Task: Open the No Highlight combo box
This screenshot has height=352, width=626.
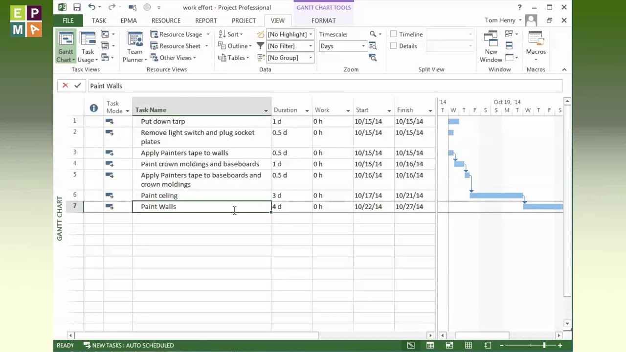Action: 290,34
